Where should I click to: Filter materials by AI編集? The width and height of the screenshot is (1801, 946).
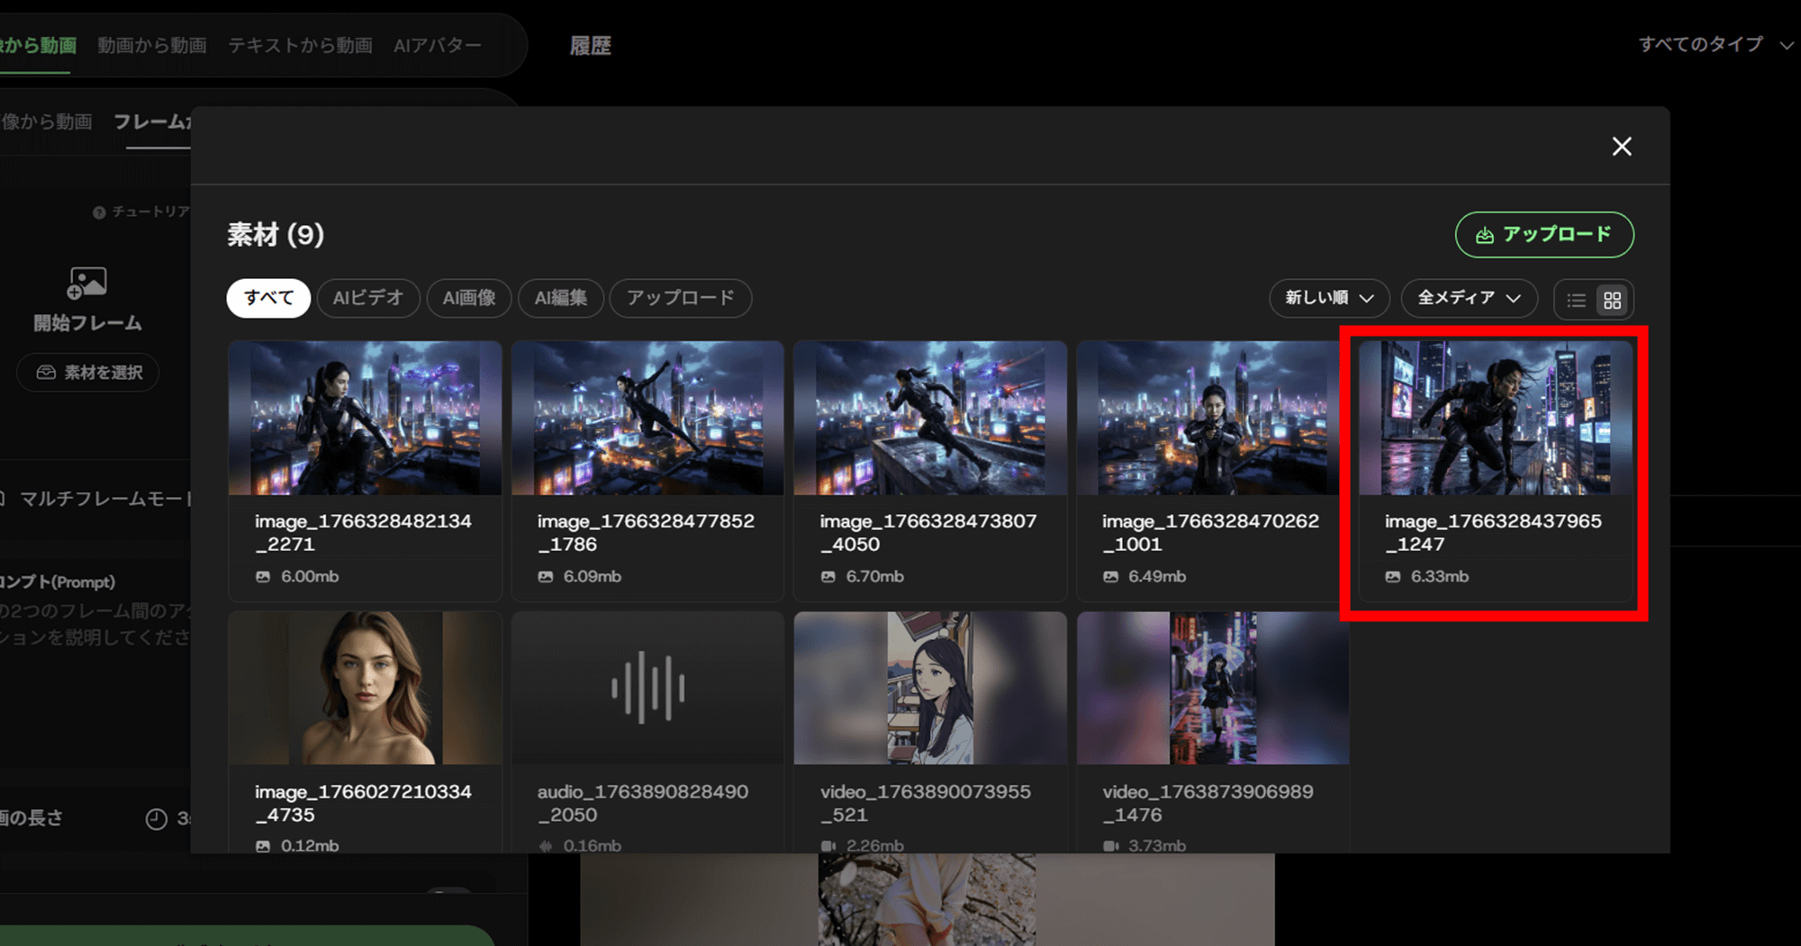(x=560, y=298)
